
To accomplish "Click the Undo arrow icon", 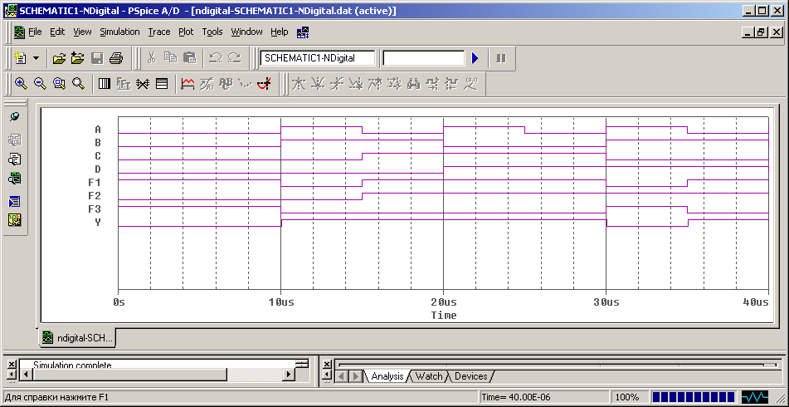I will tap(216, 58).
